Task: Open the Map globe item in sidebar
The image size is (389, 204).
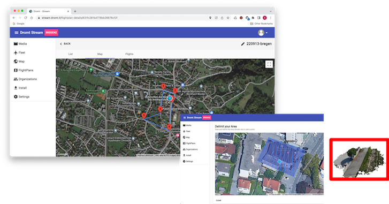Action: (19, 61)
